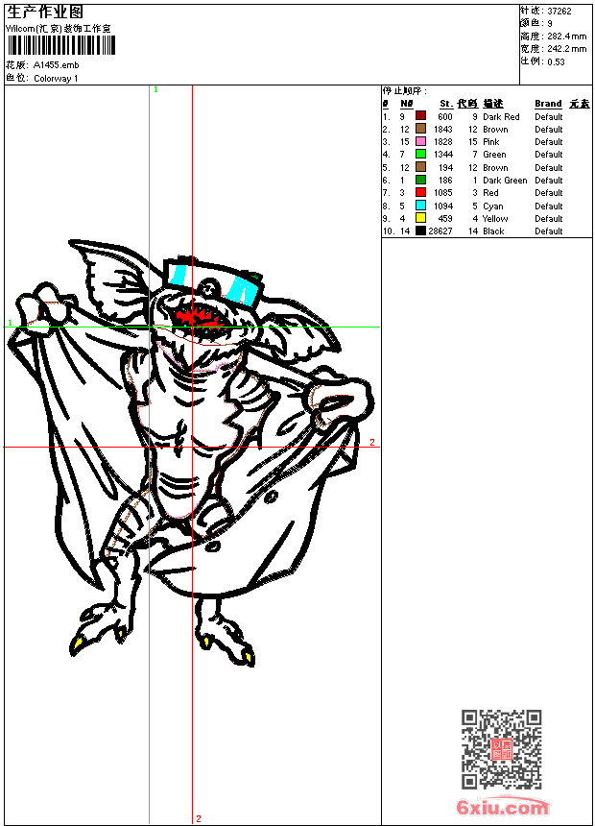Click the width value "242.2mm"
Viewport: 595px width, 826px height.
pyautogui.click(x=567, y=49)
